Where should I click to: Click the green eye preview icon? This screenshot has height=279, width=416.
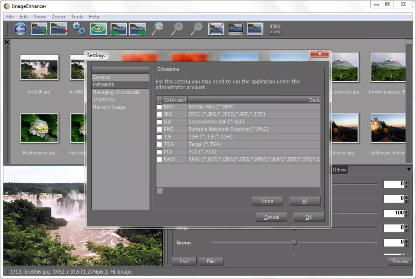(98, 29)
